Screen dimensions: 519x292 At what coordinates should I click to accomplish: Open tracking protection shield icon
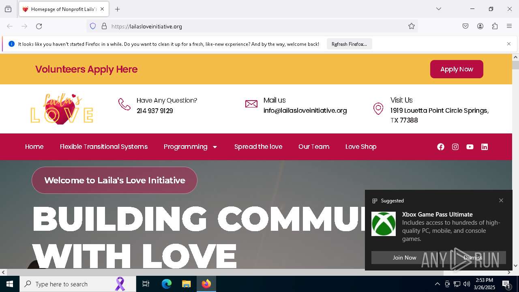93,26
